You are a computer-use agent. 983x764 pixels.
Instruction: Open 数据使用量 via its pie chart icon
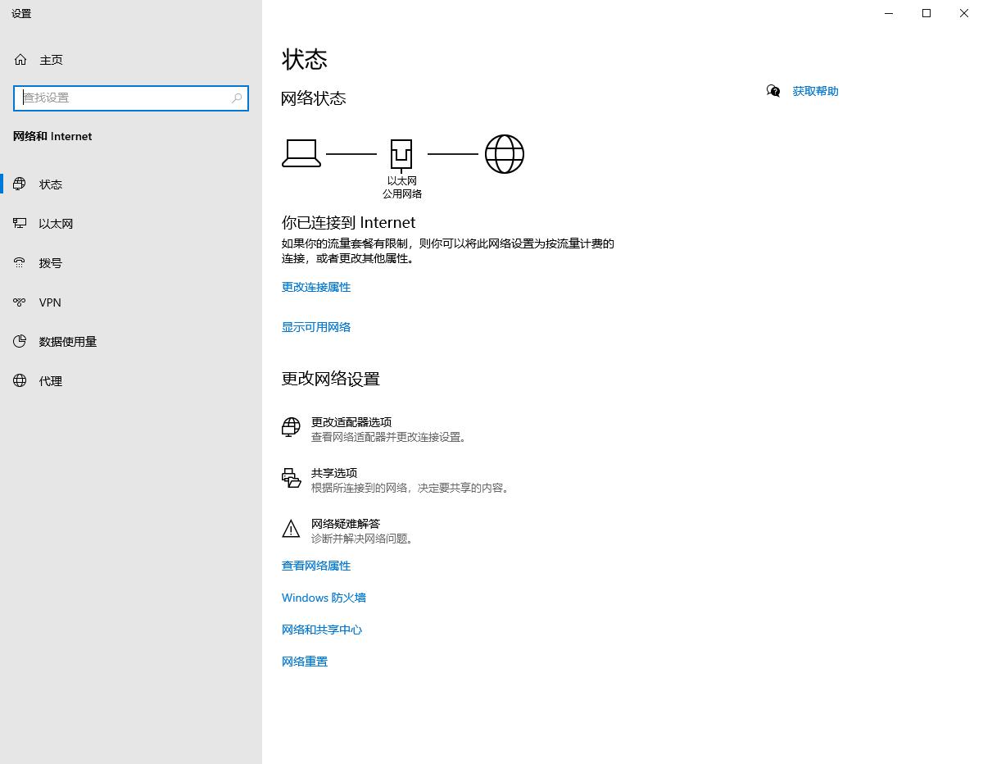20,341
